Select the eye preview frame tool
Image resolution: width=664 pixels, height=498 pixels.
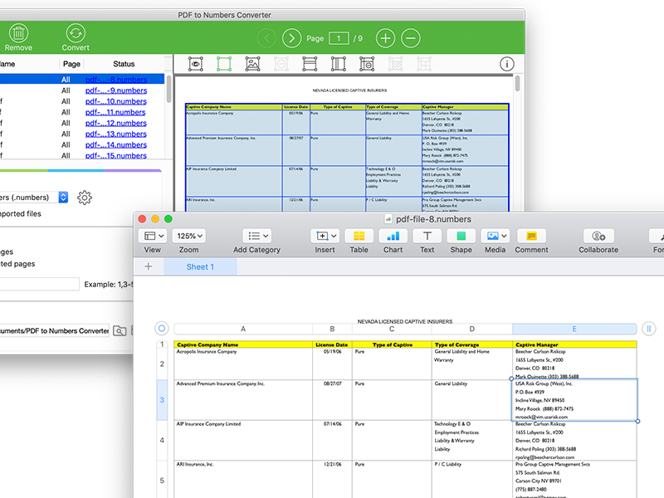[x=195, y=64]
